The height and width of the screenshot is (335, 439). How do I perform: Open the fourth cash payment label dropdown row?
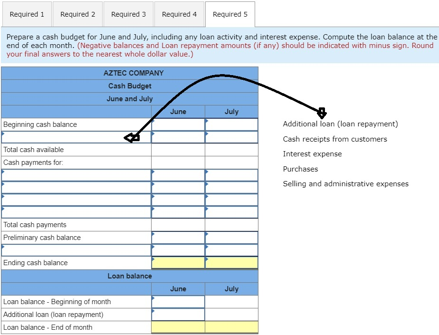[x=76, y=212]
